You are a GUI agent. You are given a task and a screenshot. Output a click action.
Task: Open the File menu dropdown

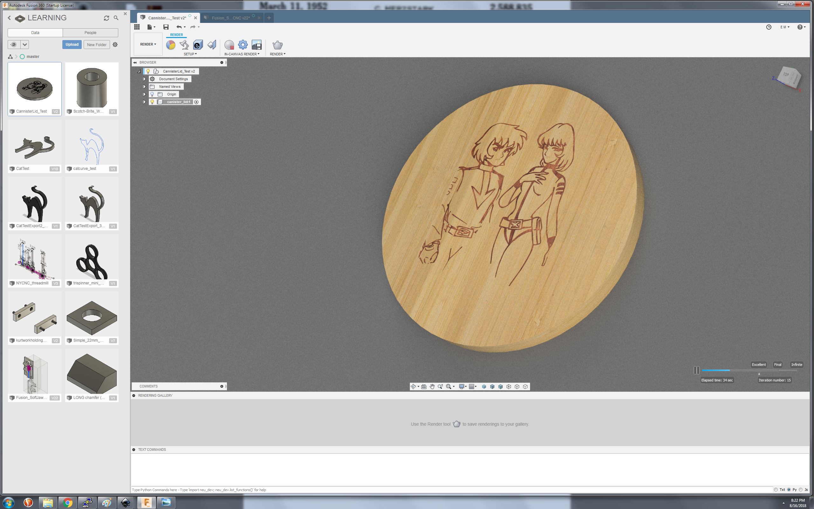[151, 27]
